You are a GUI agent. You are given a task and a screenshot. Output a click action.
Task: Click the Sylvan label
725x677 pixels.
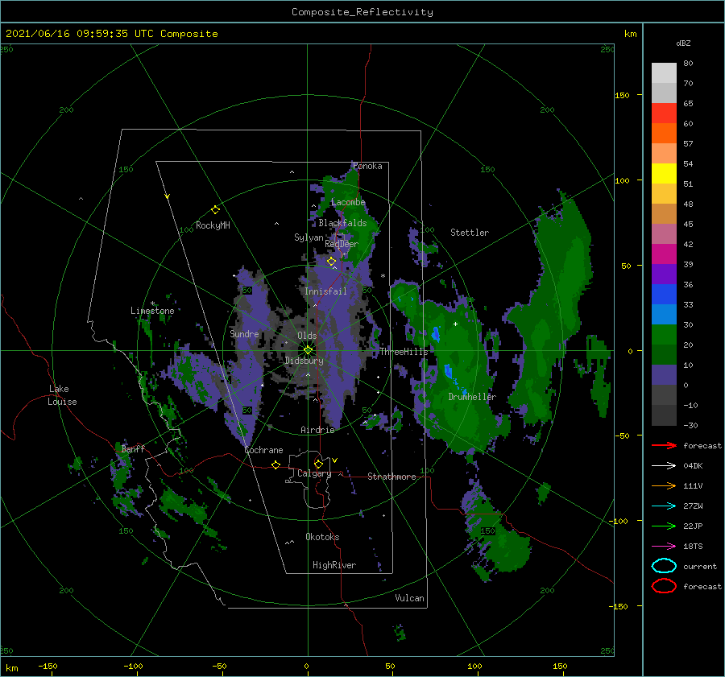pos(309,237)
